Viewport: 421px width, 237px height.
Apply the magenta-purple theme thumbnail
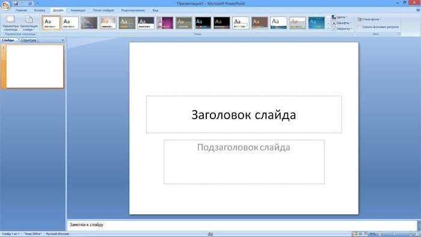(165, 23)
